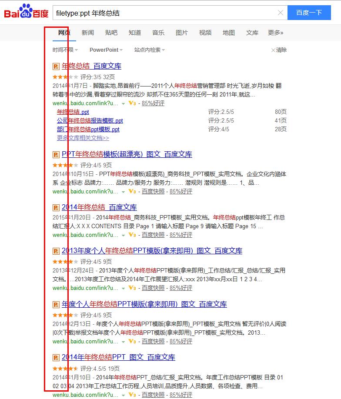The image size is (341, 399).
Task: Expand URL arrow under 年度个人年终总结PPT模版 result
Action: tap(123, 342)
